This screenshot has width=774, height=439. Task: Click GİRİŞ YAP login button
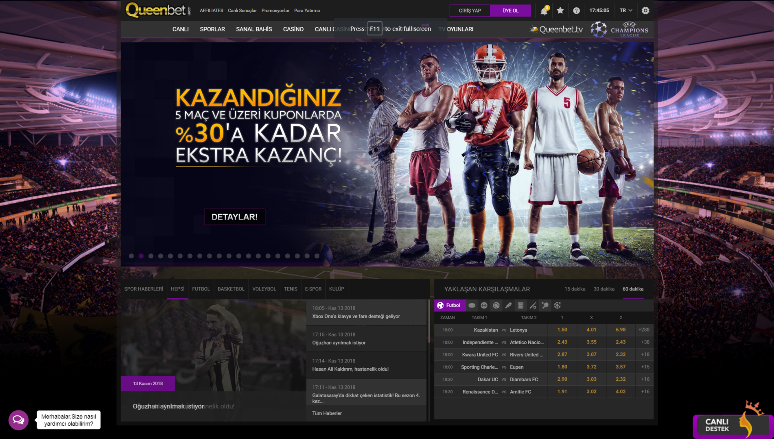470,11
